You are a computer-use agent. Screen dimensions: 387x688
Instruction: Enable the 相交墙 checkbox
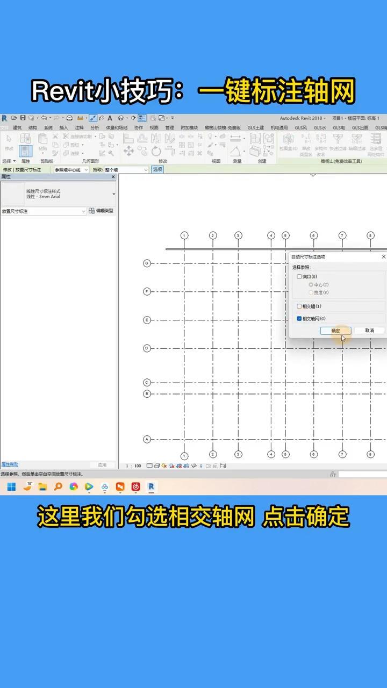[x=299, y=306]
